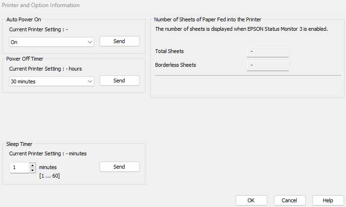Screen dimensions: 346x207
Task: Send the Auto Power On setting
Action: [x=119, y=41]
